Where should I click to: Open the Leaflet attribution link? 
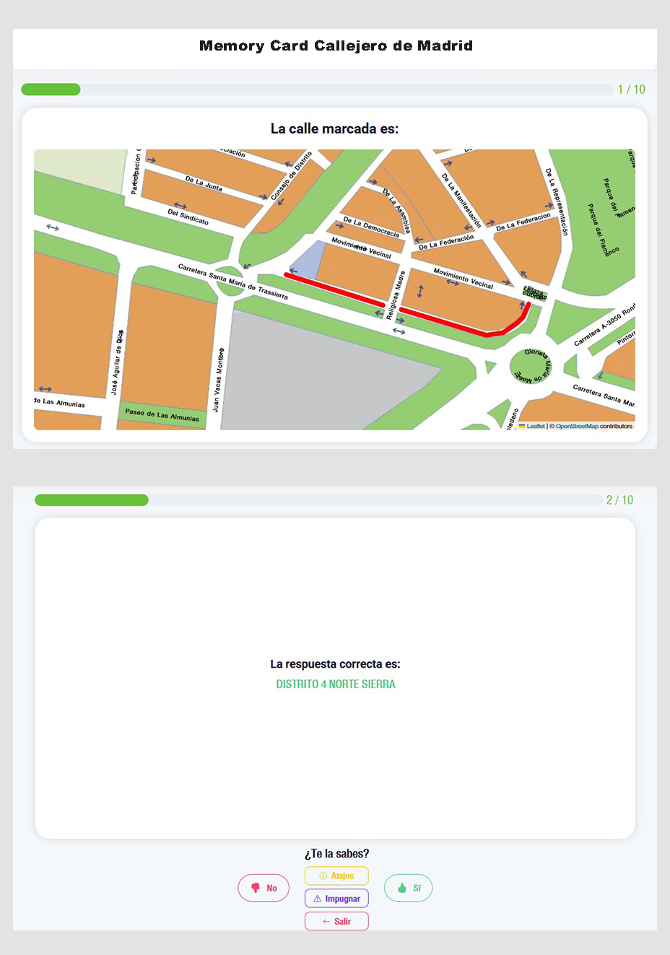[536, 426]
